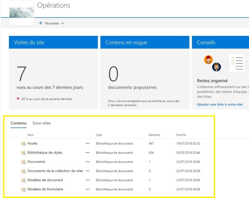Click the Assets library icon
This screenshot has height=198, width=249.
(23, 144)
